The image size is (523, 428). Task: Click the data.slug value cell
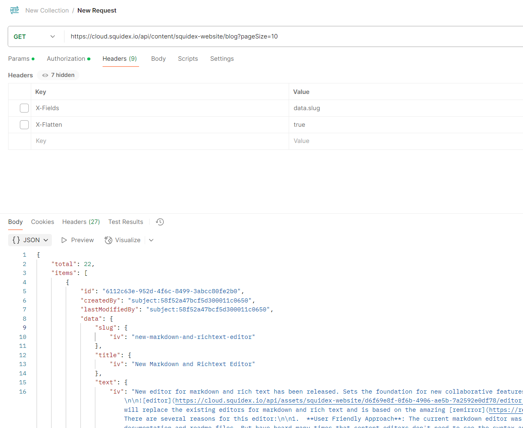[x=406, y=108]
